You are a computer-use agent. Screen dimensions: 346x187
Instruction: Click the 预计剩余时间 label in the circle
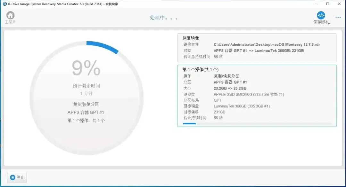point(86,86)
